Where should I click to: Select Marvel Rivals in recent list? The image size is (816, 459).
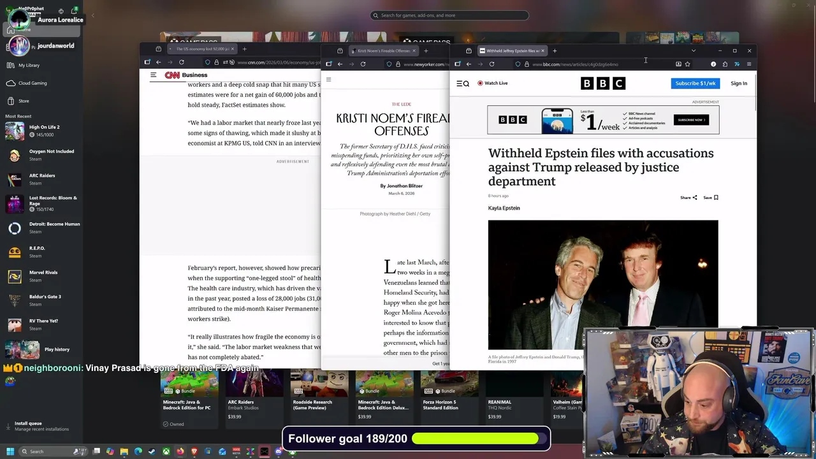[42, 276]
